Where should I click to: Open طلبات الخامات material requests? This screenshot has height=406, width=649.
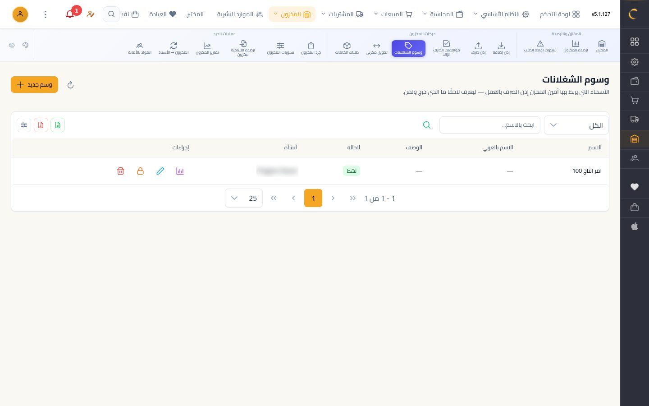coord(347,48)
